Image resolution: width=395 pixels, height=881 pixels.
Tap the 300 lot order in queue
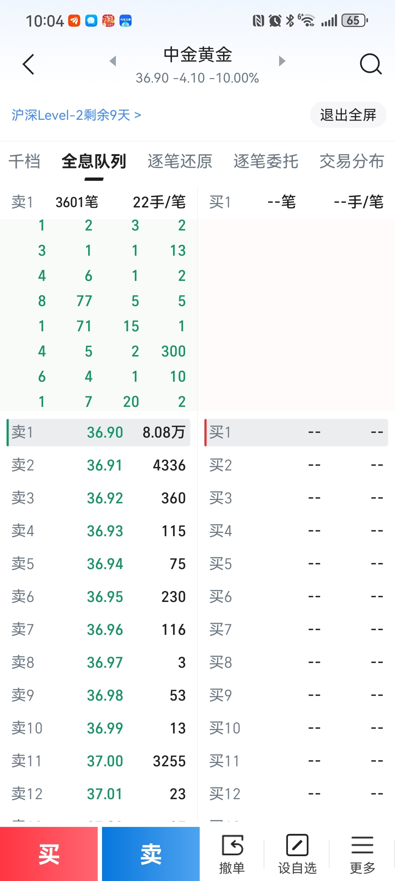173,351
